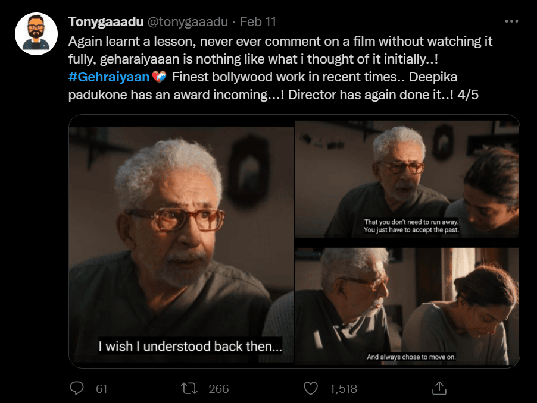Click the heart emoji after the hashtag
This screenshot has width=537, height=403.
[159, 77]
